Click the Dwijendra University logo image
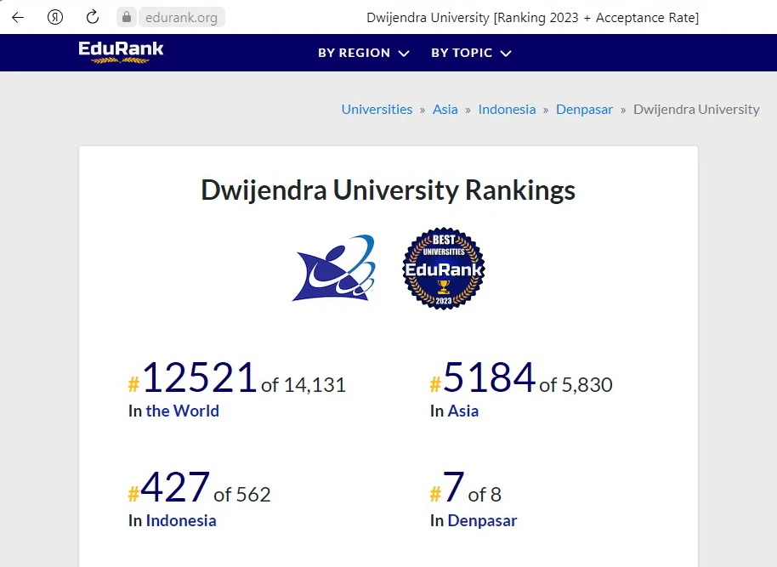This screenshot has height=567, width=777. click(334, 268)
